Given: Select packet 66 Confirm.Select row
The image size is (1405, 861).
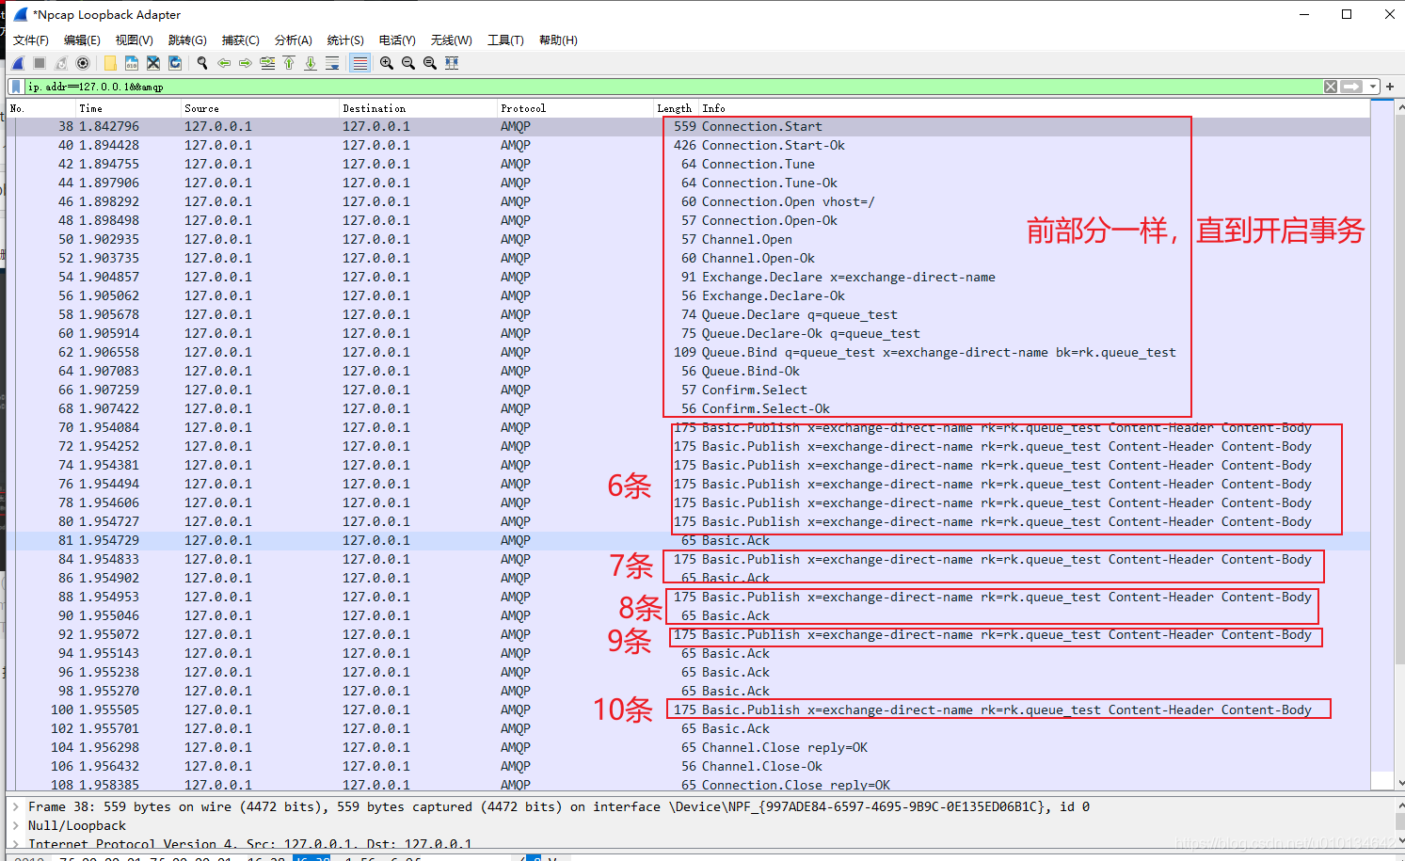Looking at the screenshot, I should click(688, 390).
